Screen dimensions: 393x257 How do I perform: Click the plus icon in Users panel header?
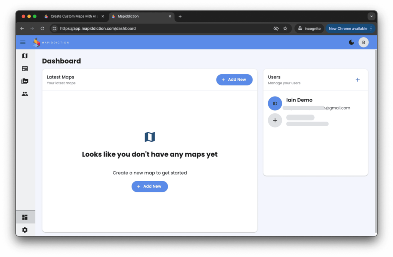(358, 80)
